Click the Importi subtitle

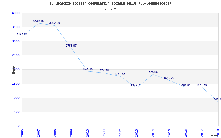[110, 9]
